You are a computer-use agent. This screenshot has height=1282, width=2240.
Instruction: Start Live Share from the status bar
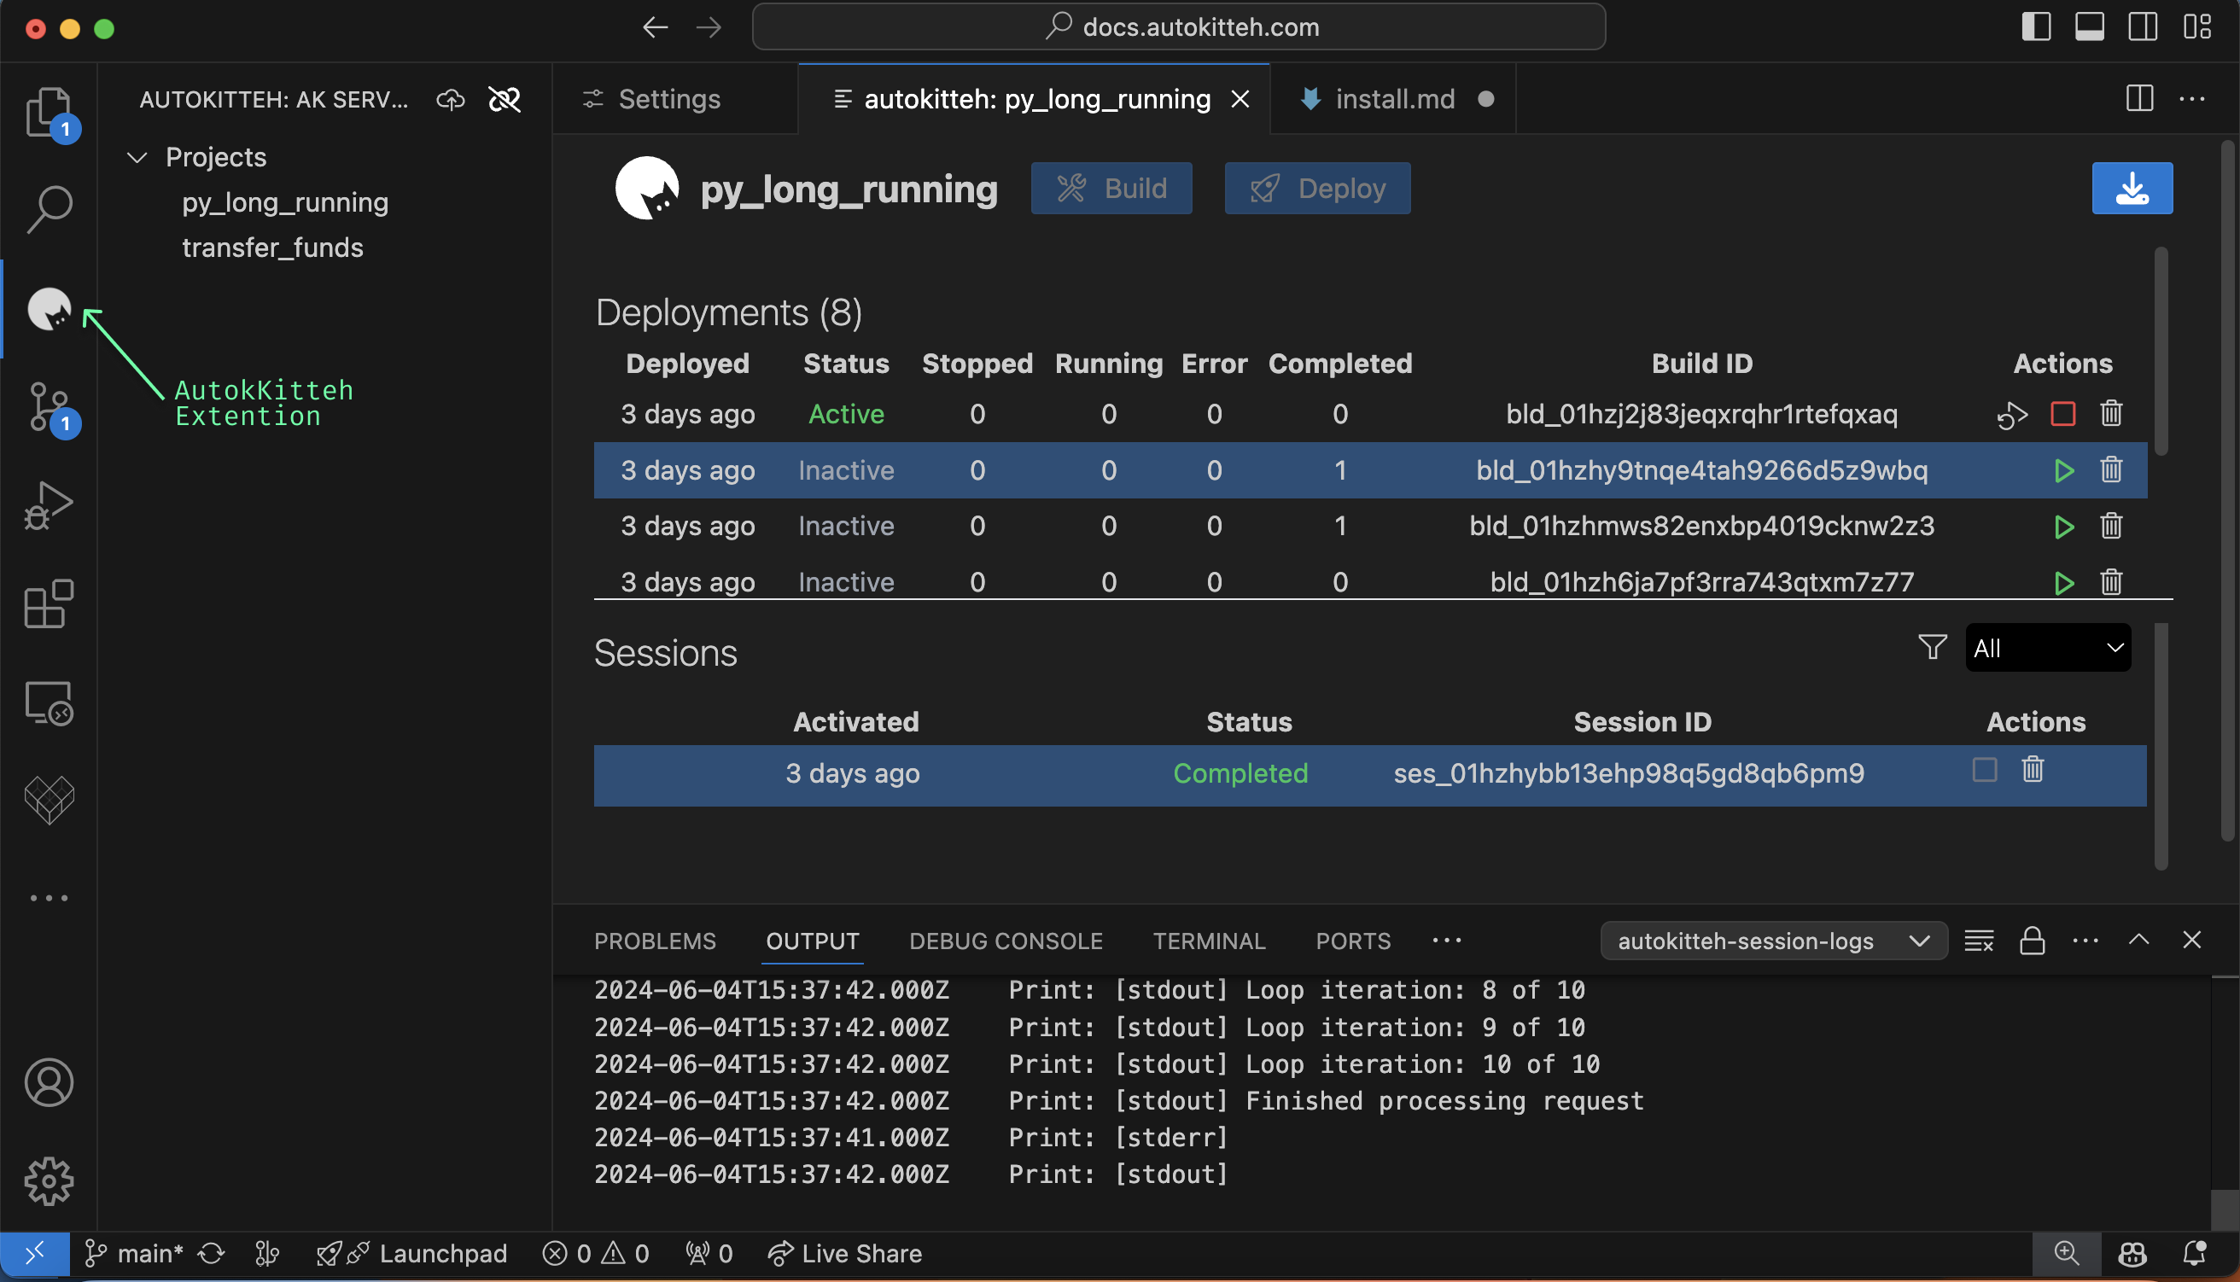click(x=844, y=1253)
